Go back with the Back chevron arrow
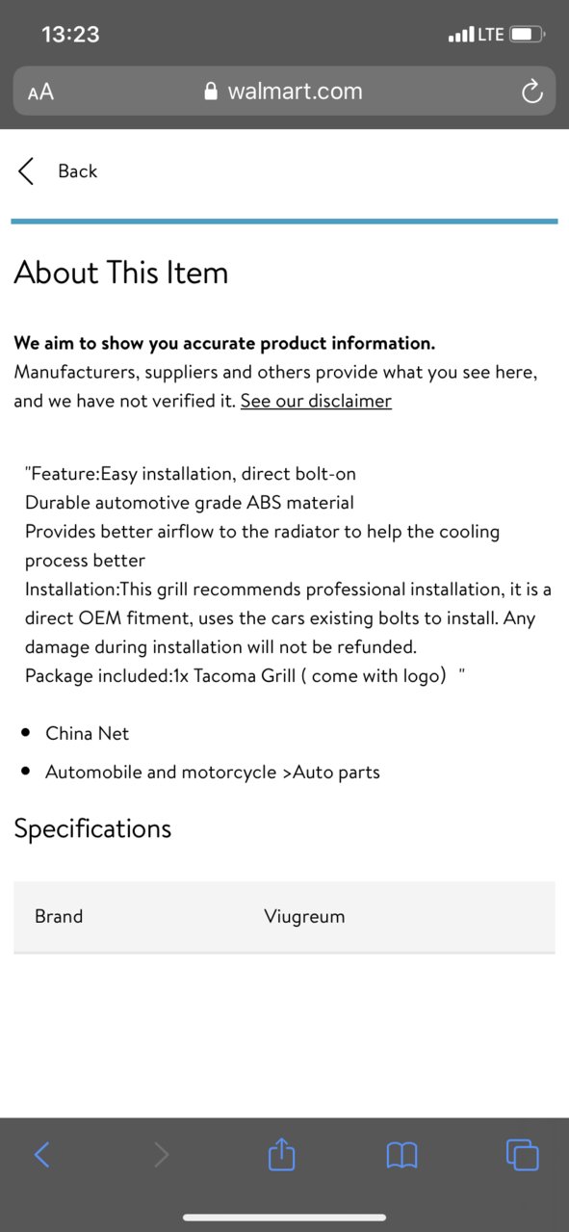 point(26,171)
